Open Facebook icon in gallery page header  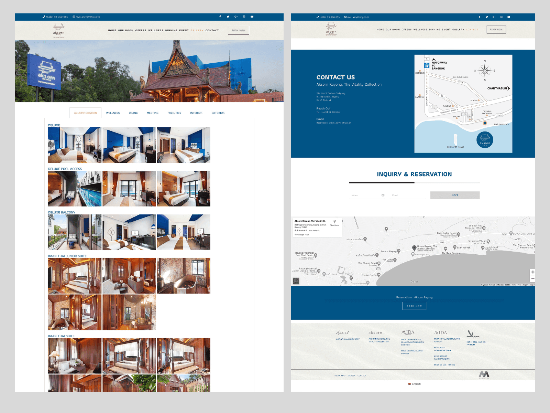(x=220, y=17)
